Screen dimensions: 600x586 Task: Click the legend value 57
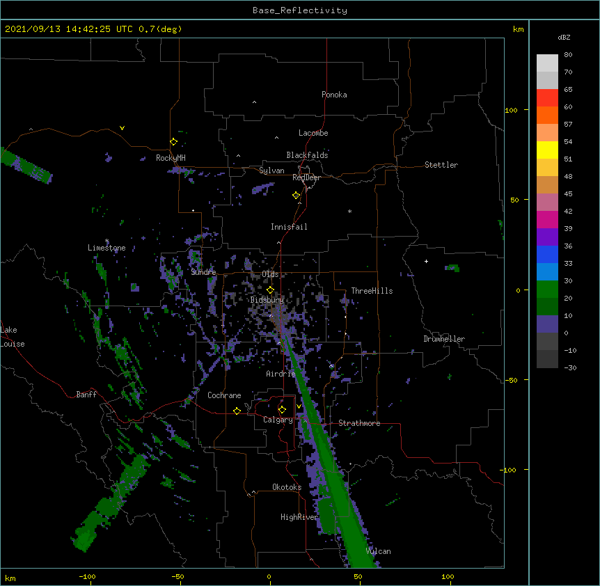pyautogui.click(x=568, y=125)
